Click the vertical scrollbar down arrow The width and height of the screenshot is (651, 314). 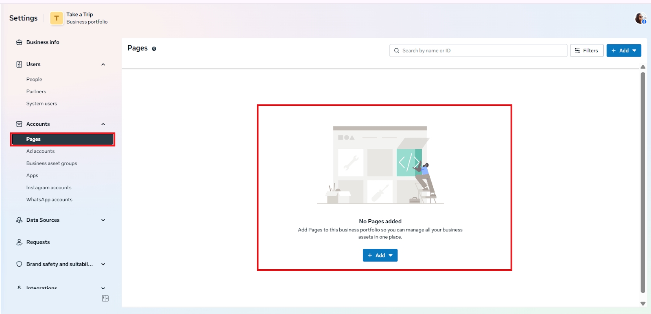[x=643, y=304]
